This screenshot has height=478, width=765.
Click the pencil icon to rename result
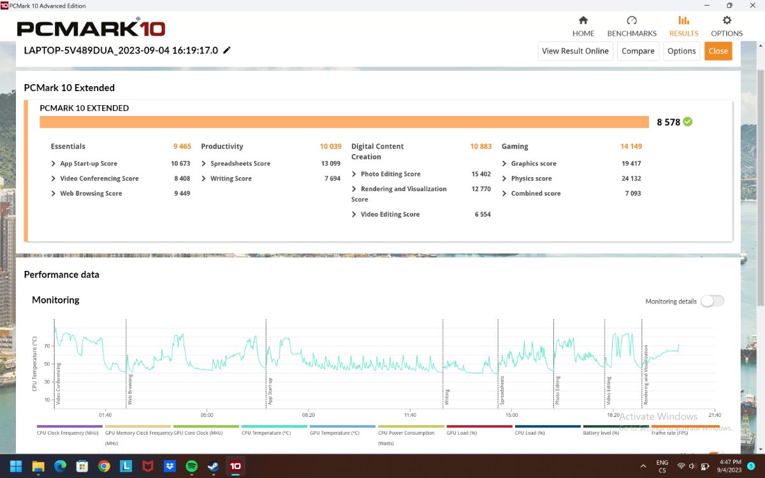[x=227, y=50]
